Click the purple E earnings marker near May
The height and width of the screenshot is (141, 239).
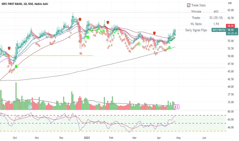point(177,107)
